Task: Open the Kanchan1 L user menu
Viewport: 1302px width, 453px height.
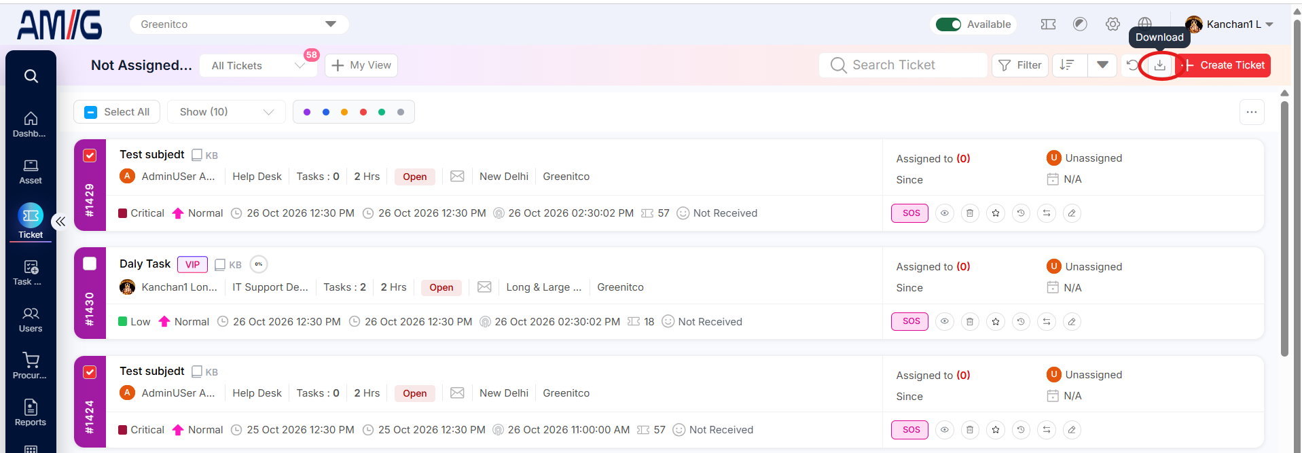Action: (x=1230, y=24)
